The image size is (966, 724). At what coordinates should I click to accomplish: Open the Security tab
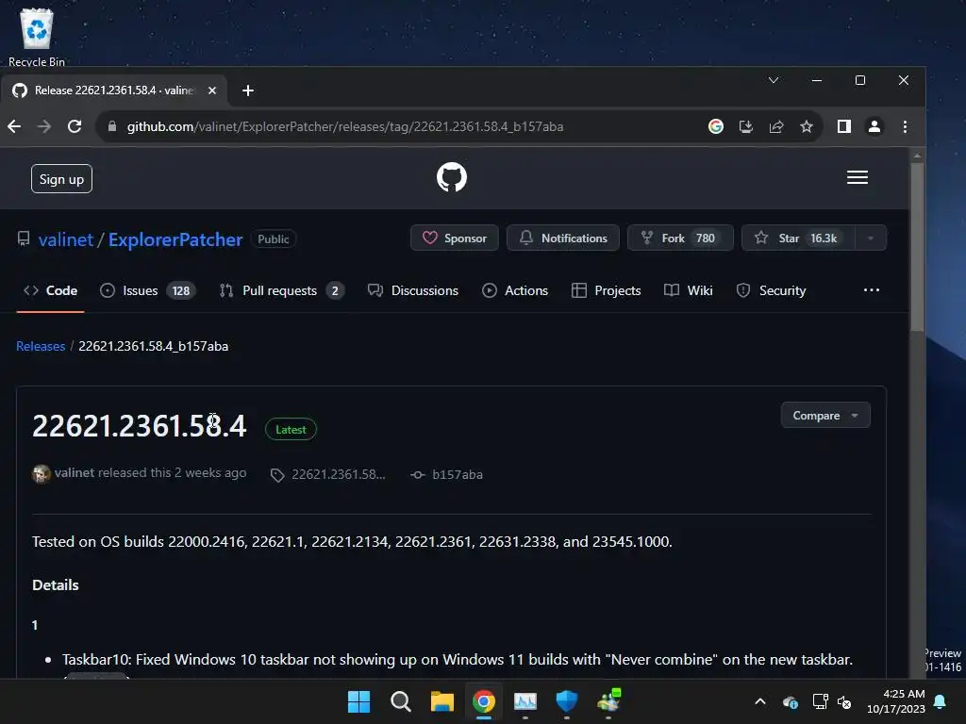tap(771, 290)
